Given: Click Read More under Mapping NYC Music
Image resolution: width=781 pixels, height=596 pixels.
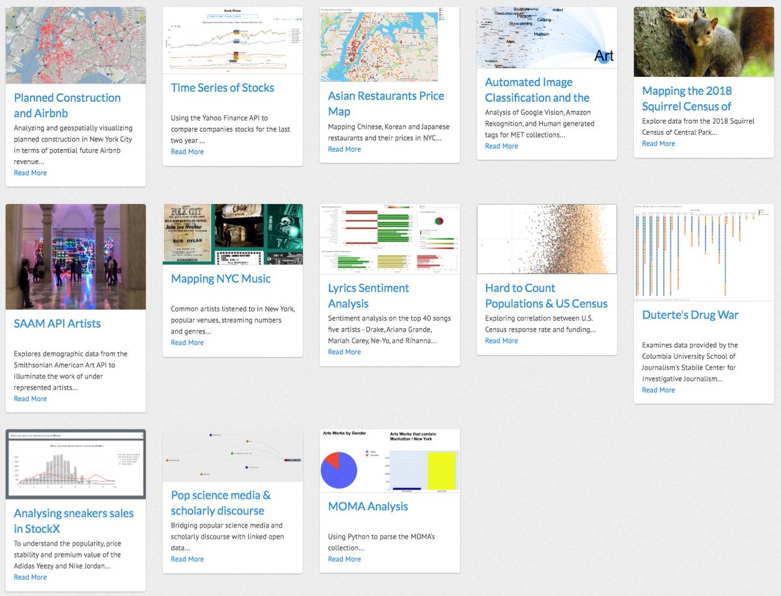Looking at the screenshot, I should [x=187, y=343].
